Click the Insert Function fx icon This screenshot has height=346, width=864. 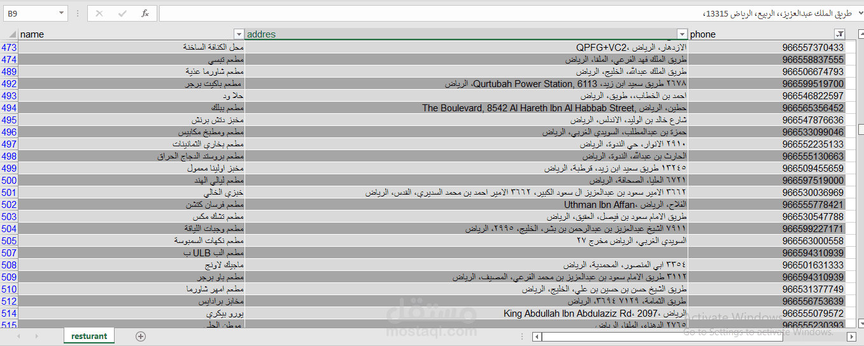point(145,13)
